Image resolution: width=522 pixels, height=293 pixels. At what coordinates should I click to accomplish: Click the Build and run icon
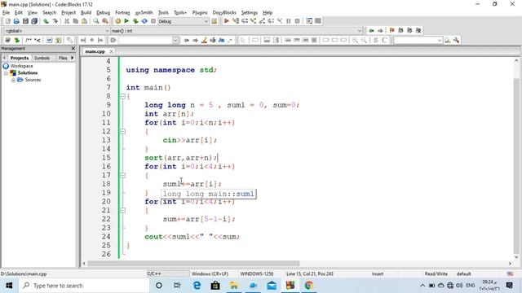coord(135,21)
